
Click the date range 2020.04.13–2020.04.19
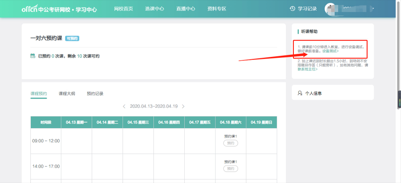(154, 106)
